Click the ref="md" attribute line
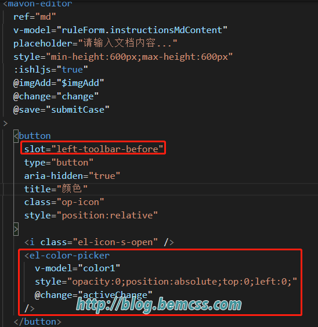The width and height of the screenshot is (318, 327). click(x=35, y=17)
